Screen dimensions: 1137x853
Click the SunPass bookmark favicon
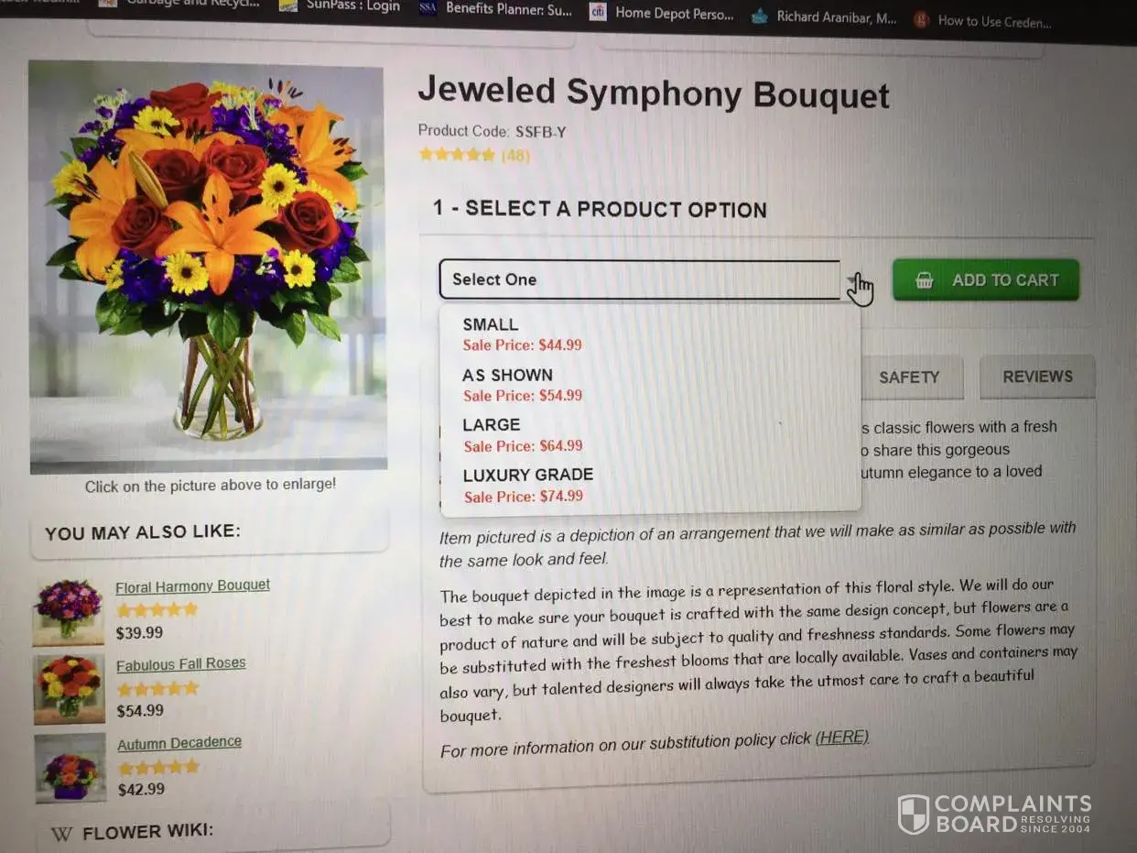pyautogui.click(x=288, y=5)
